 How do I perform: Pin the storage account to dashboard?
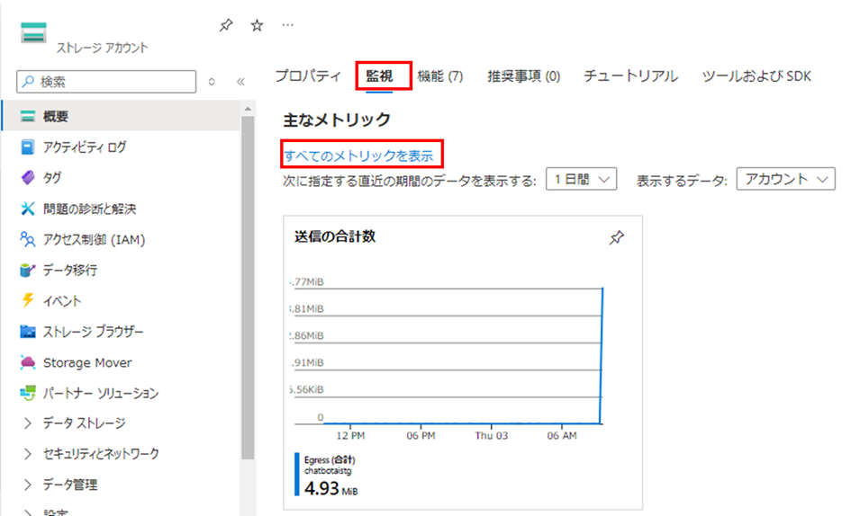(x=226, y=25)
